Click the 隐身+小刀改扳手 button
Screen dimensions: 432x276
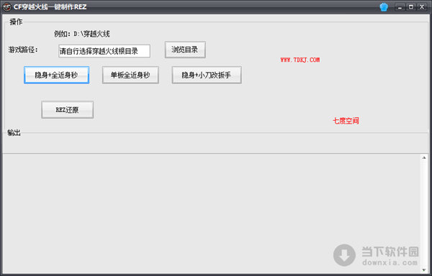[x=207, y=75]
